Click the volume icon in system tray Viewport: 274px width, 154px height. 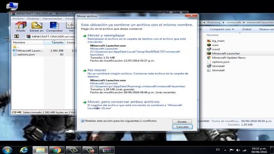coord(238,150)
